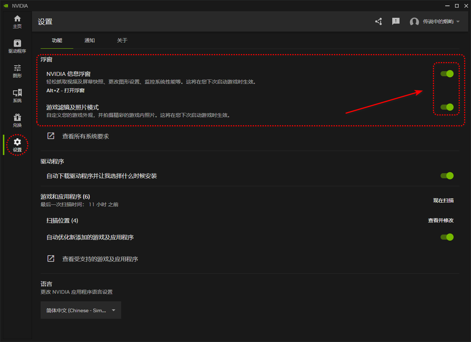Click the 游戏和应用程序 (6) heading

tap(65, 196)
